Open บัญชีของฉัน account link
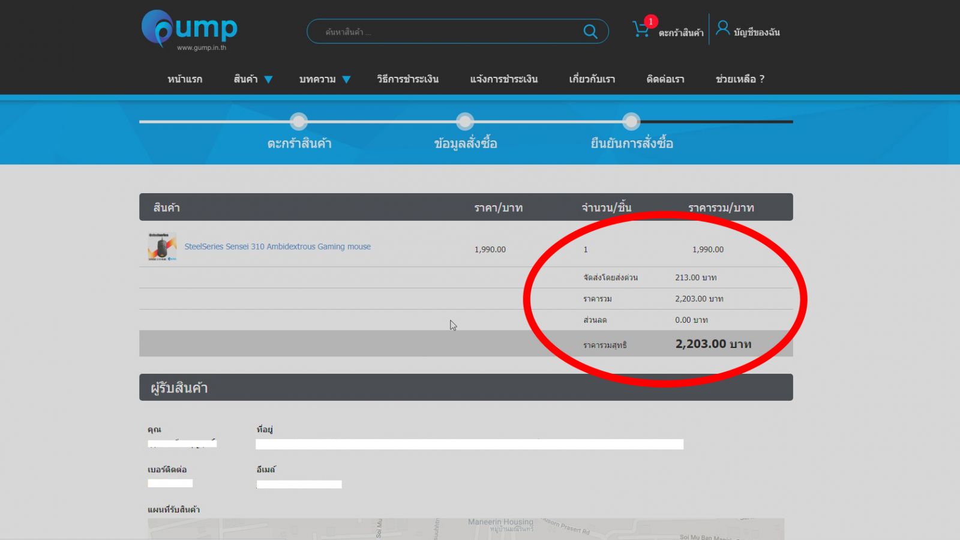Image resolution: width=960 pixels, height=540 pixels. tap(757, 32)
